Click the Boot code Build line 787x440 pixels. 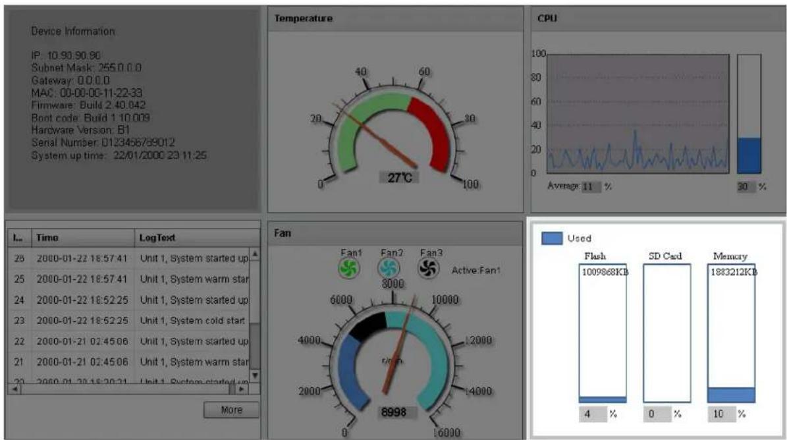(x=90, y=118)
